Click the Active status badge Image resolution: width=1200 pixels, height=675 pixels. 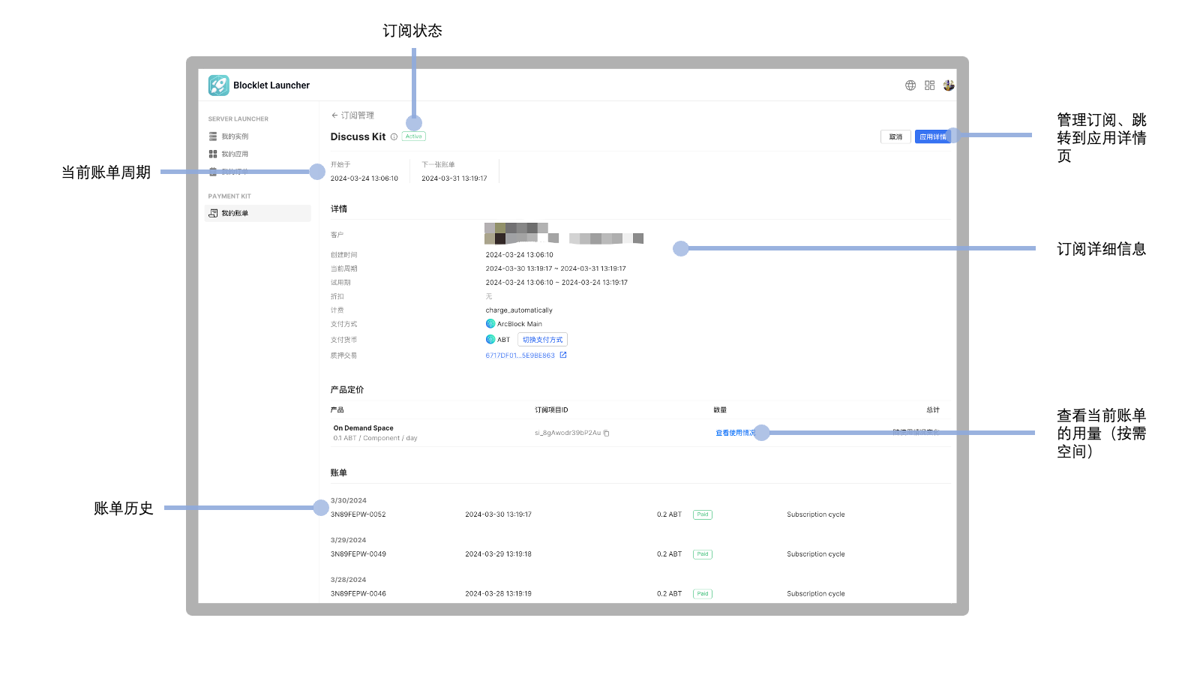(x=414, y=136)
